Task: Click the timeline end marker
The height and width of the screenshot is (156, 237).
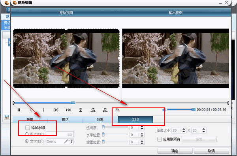Action: (x=228, y=103)
